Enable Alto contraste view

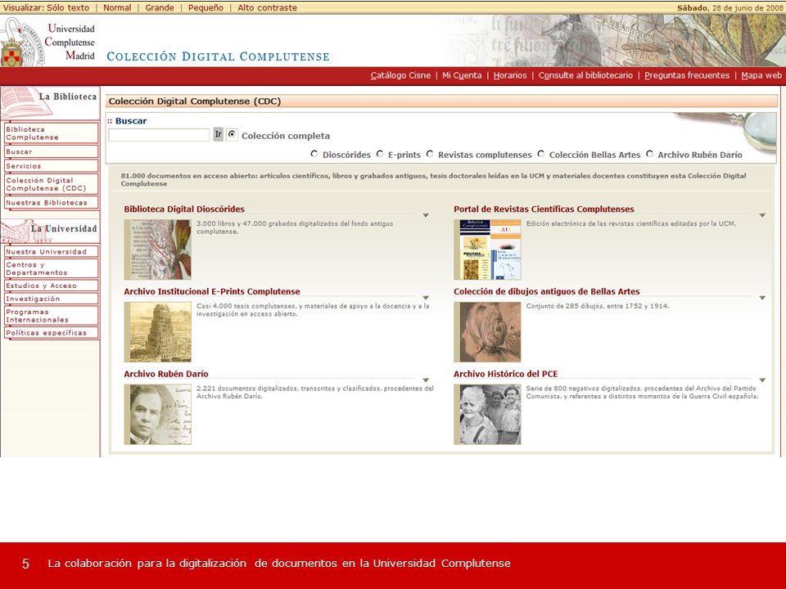(x=267, y=7)
